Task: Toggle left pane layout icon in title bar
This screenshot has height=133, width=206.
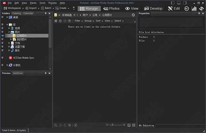Action: pyautogui.click(x=173, y=3)
